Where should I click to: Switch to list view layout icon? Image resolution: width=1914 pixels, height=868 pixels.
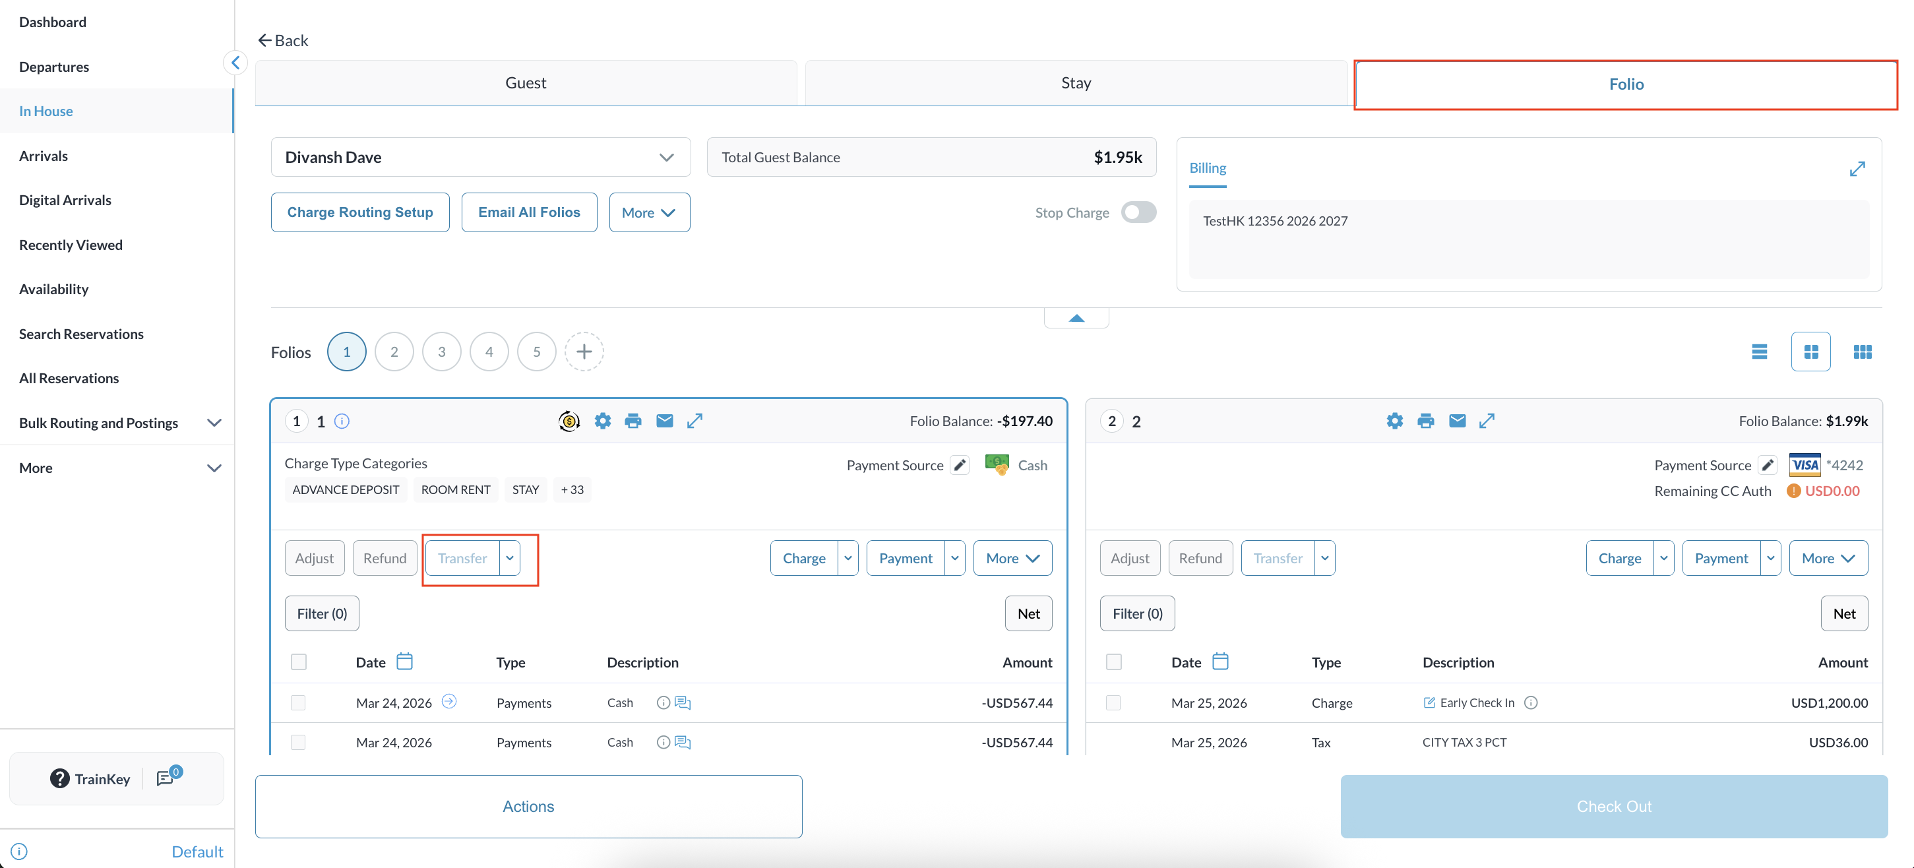point(1759,352)
